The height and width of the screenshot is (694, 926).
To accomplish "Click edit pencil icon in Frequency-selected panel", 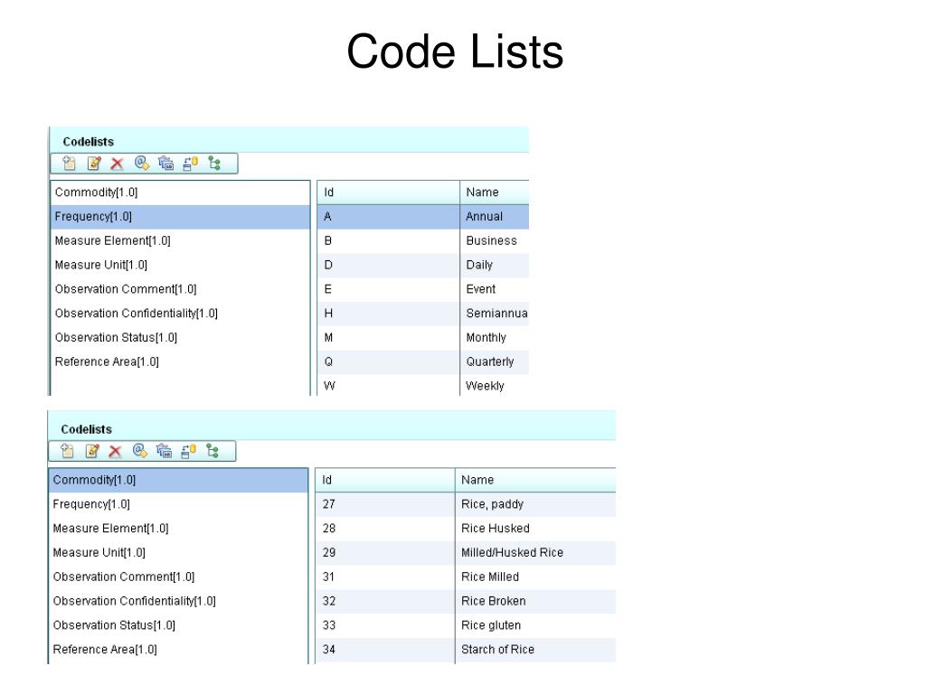I will point(94,164).
